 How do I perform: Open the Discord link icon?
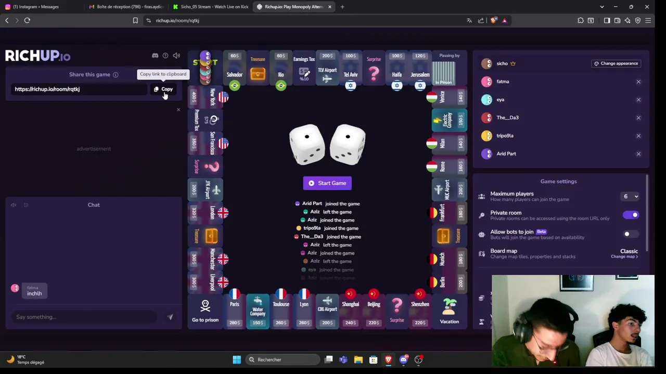155,56
